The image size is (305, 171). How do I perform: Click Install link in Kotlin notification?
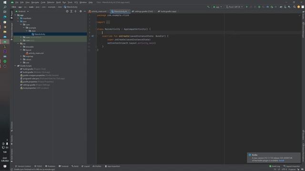tap(281, 161)
